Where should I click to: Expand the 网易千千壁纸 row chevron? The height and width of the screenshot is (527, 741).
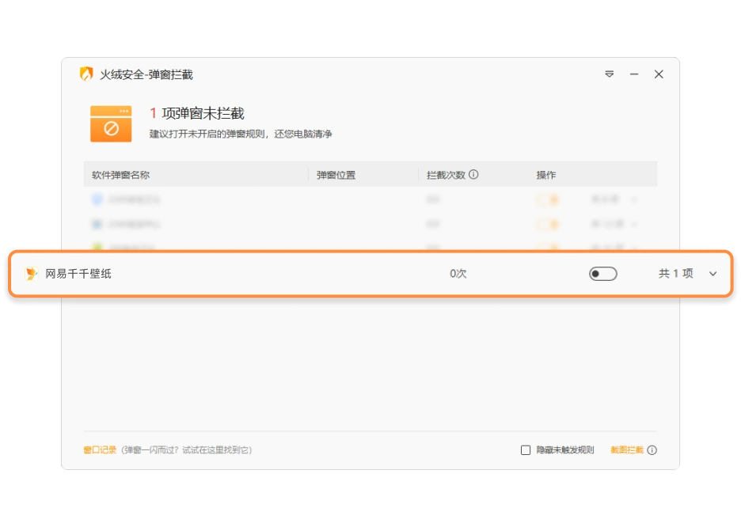coord(713,274)
